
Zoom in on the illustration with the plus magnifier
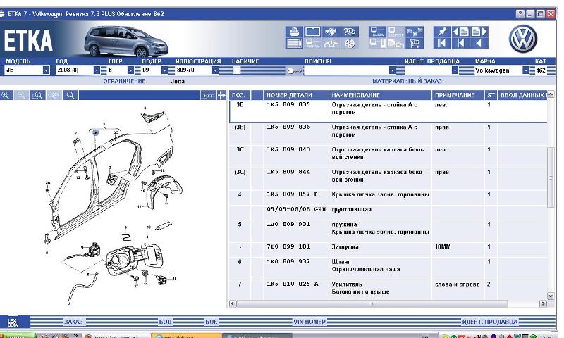coord(6,95)
